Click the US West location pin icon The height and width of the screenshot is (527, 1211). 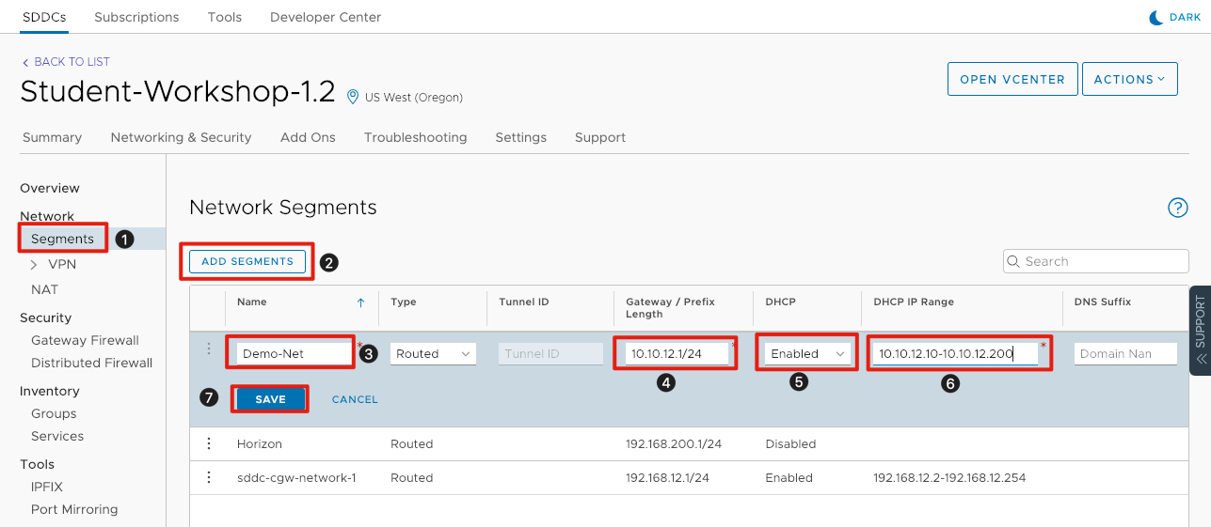click(x=353, y=97)
